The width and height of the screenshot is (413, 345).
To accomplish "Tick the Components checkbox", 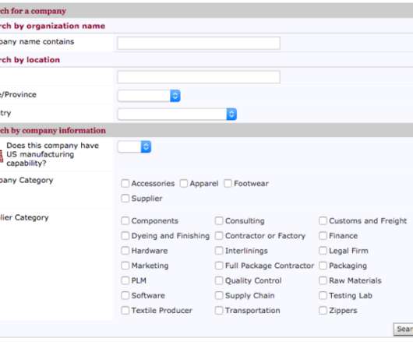I will (125, 221).
